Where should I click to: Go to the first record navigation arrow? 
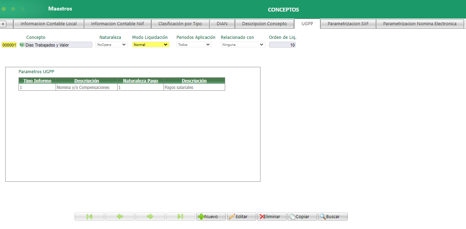point(89,216)
